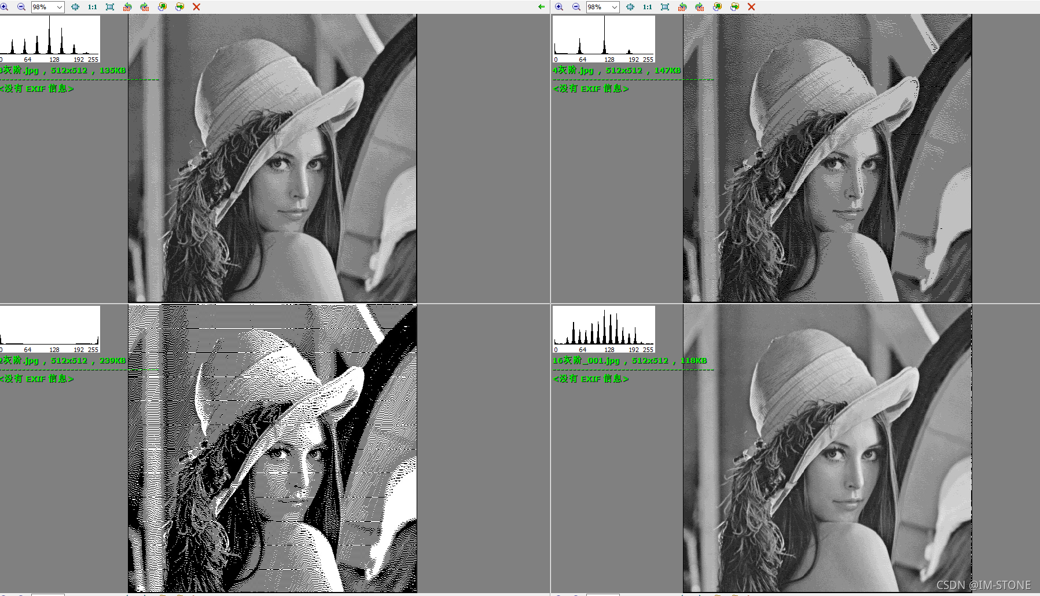The height and width of the screenshot is (596, 1040).
Task: Rotate right 90 degrees in right pane
Action: 700,7
